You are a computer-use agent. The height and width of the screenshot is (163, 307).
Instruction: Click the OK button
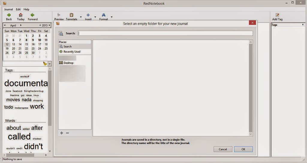click(x=243, y=149)
